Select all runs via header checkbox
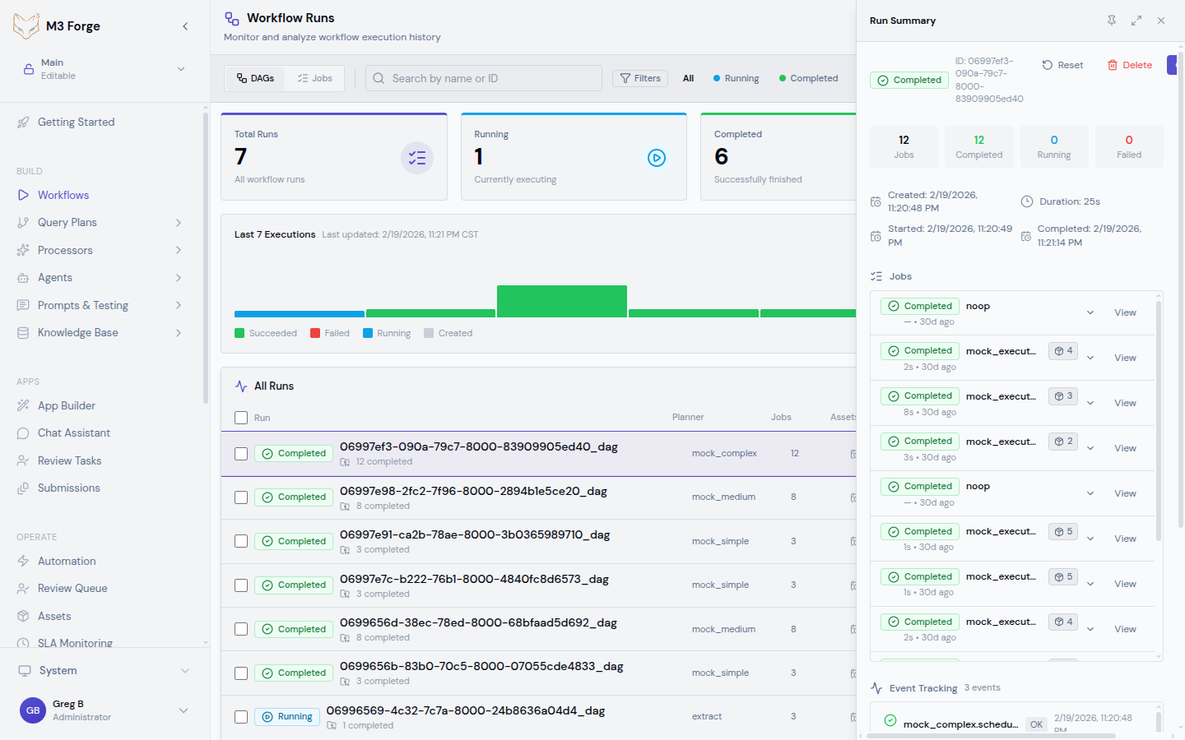 (x=241, y=417)
